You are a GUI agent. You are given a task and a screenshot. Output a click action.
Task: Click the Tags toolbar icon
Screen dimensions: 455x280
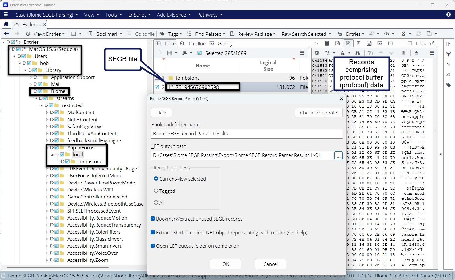point(163,34)
